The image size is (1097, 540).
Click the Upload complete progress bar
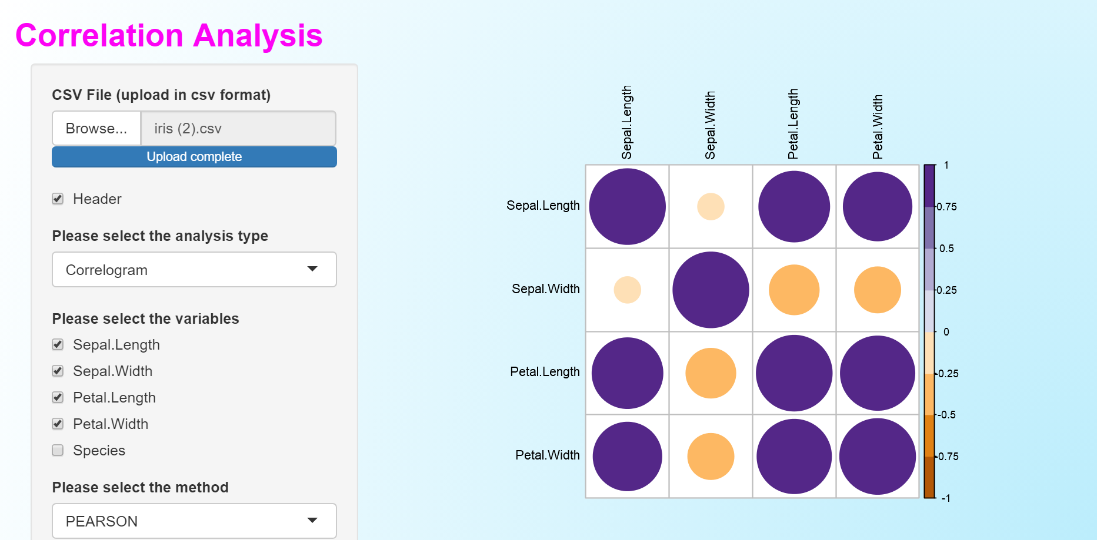[x=194, y=157]
